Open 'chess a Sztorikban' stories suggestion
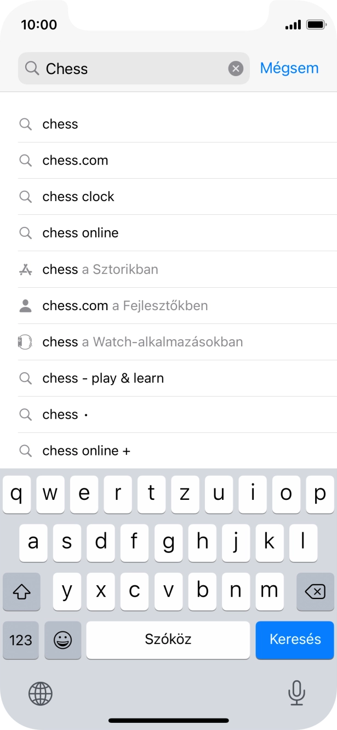Viewport: 337px width, 730px height. pyautogui.click(x=100, y=270)
